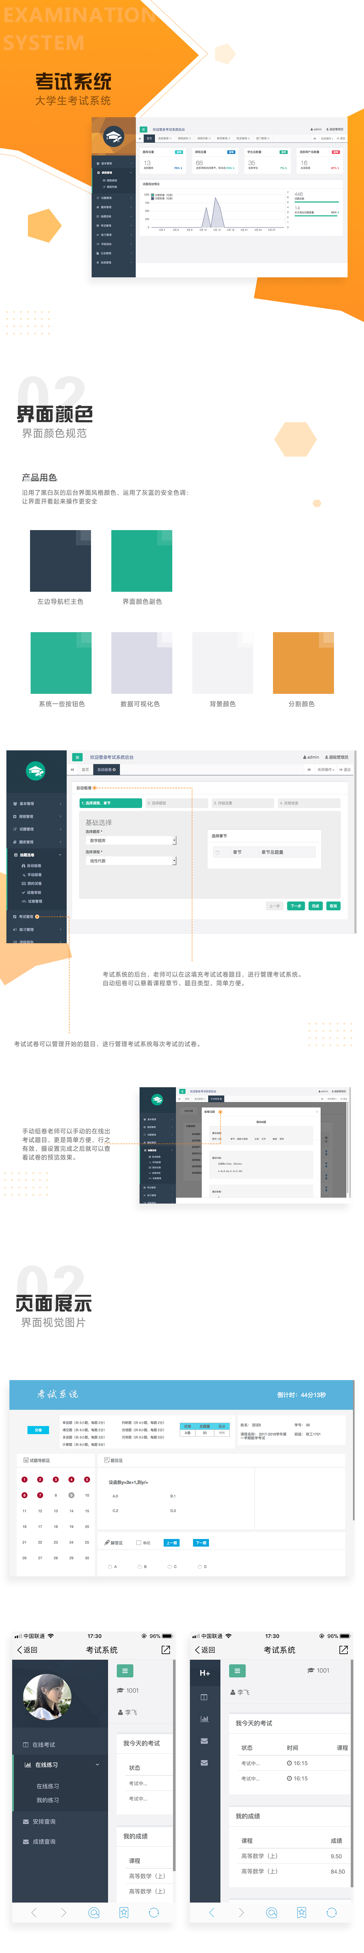Select answer radio option A
This screenshot has width=364, height=1953.
coord(110,1566)
